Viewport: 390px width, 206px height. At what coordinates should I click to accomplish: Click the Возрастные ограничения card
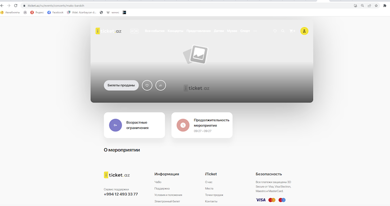click(x=135, y=125)
